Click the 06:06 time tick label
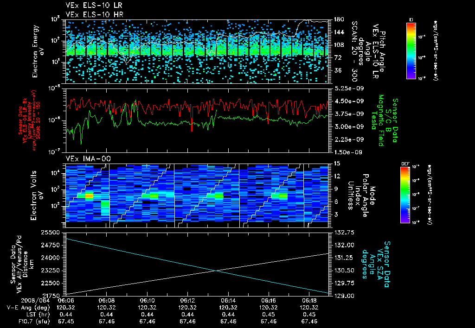Screen dimensions: 475x328 click(66, 301)
